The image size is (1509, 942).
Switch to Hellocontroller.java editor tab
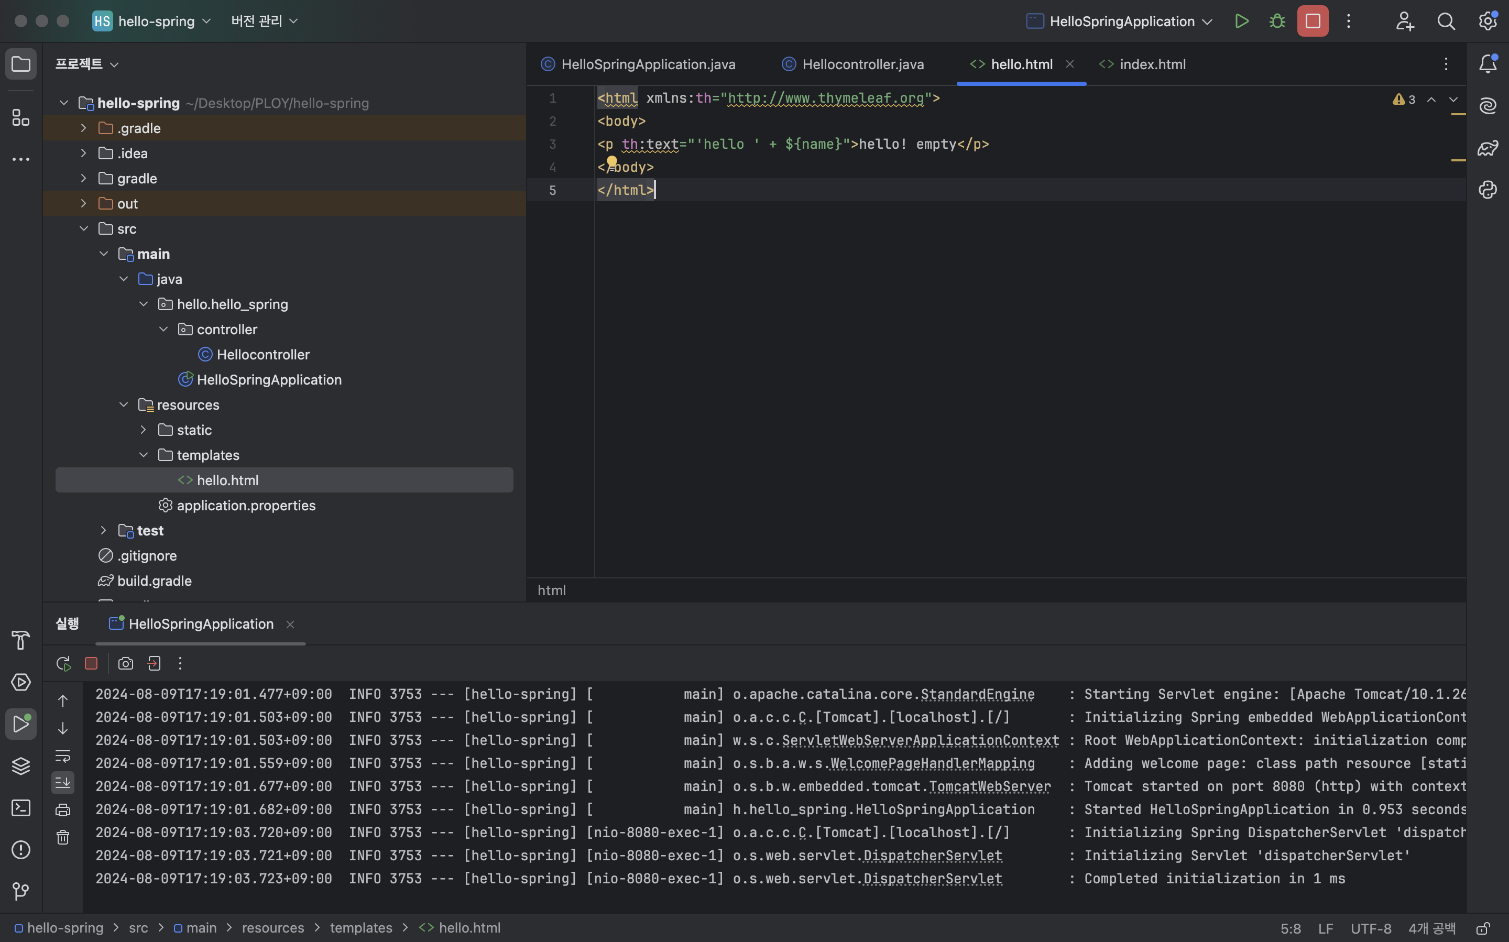[x=853, y=64]
